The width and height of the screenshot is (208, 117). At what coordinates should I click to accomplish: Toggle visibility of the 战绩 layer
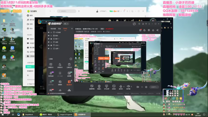(x=49, y=42)
